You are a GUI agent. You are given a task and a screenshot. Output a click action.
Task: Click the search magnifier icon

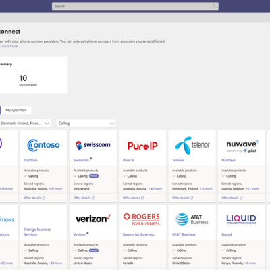coord(214,6)
